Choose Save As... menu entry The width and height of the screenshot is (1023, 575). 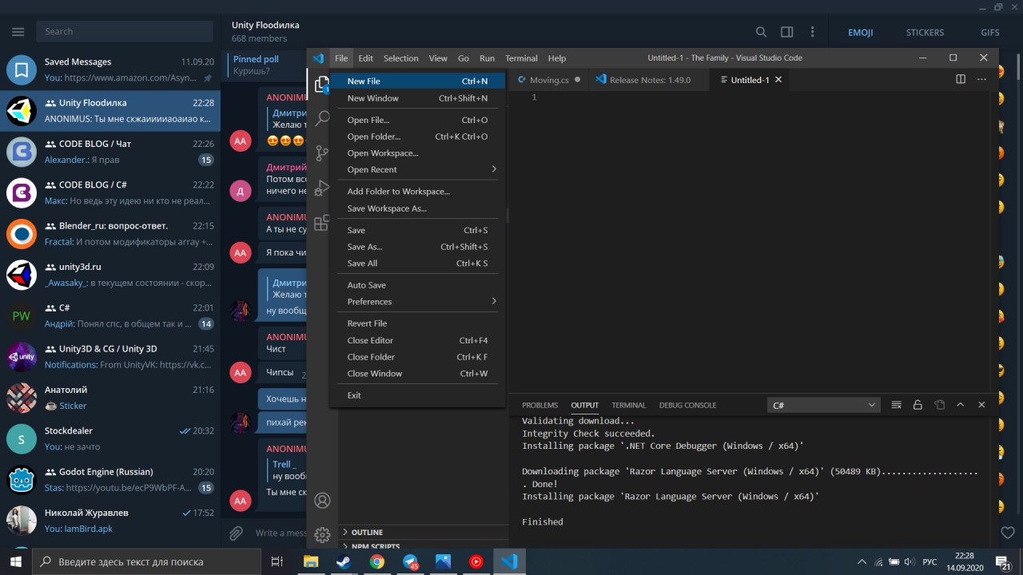pyautogui.click(x=417, y=247)
